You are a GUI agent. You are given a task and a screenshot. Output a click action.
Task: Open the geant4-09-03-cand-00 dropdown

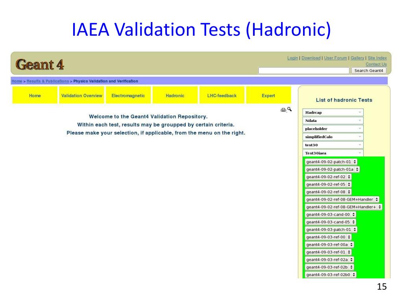pos(330,214)
